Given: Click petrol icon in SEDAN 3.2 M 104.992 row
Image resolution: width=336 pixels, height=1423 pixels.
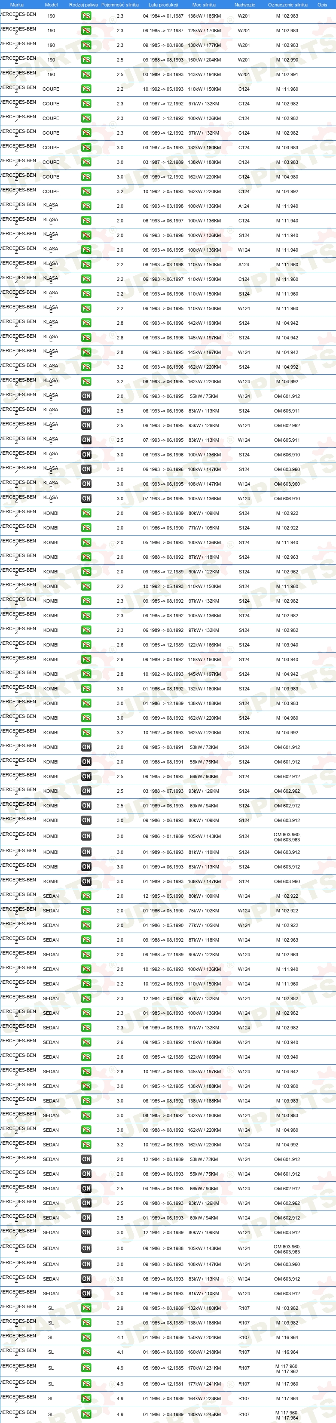Looking at the screenshot, I should coord(86,1145).
